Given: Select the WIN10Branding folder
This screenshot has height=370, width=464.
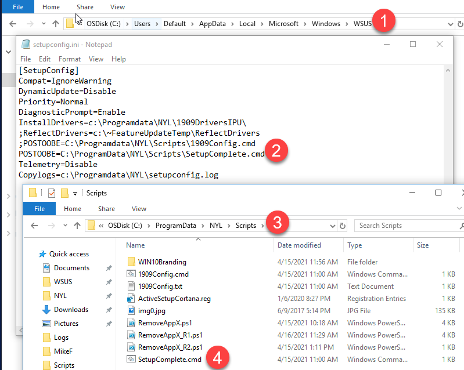Looking at the screenshot, I should coord(162,262).
